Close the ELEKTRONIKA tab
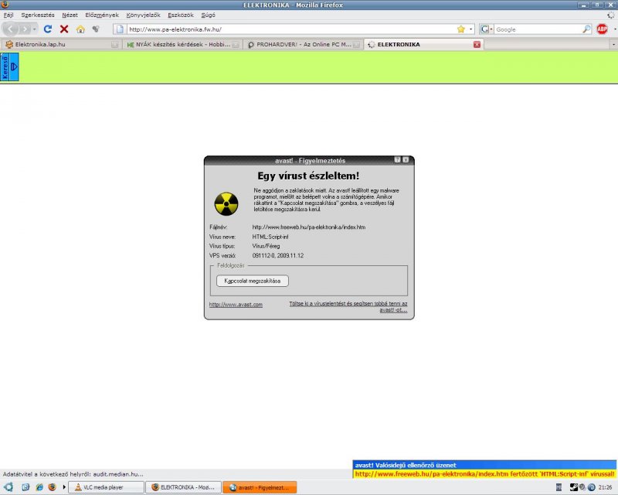618x495 pixels. point(477,44)
